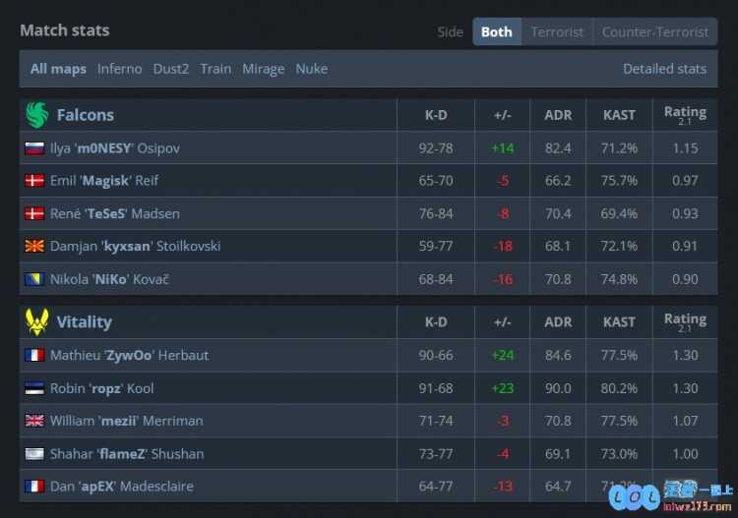Open the Train map tab
This screenshot has height=518, width=738.
(215, 69)
